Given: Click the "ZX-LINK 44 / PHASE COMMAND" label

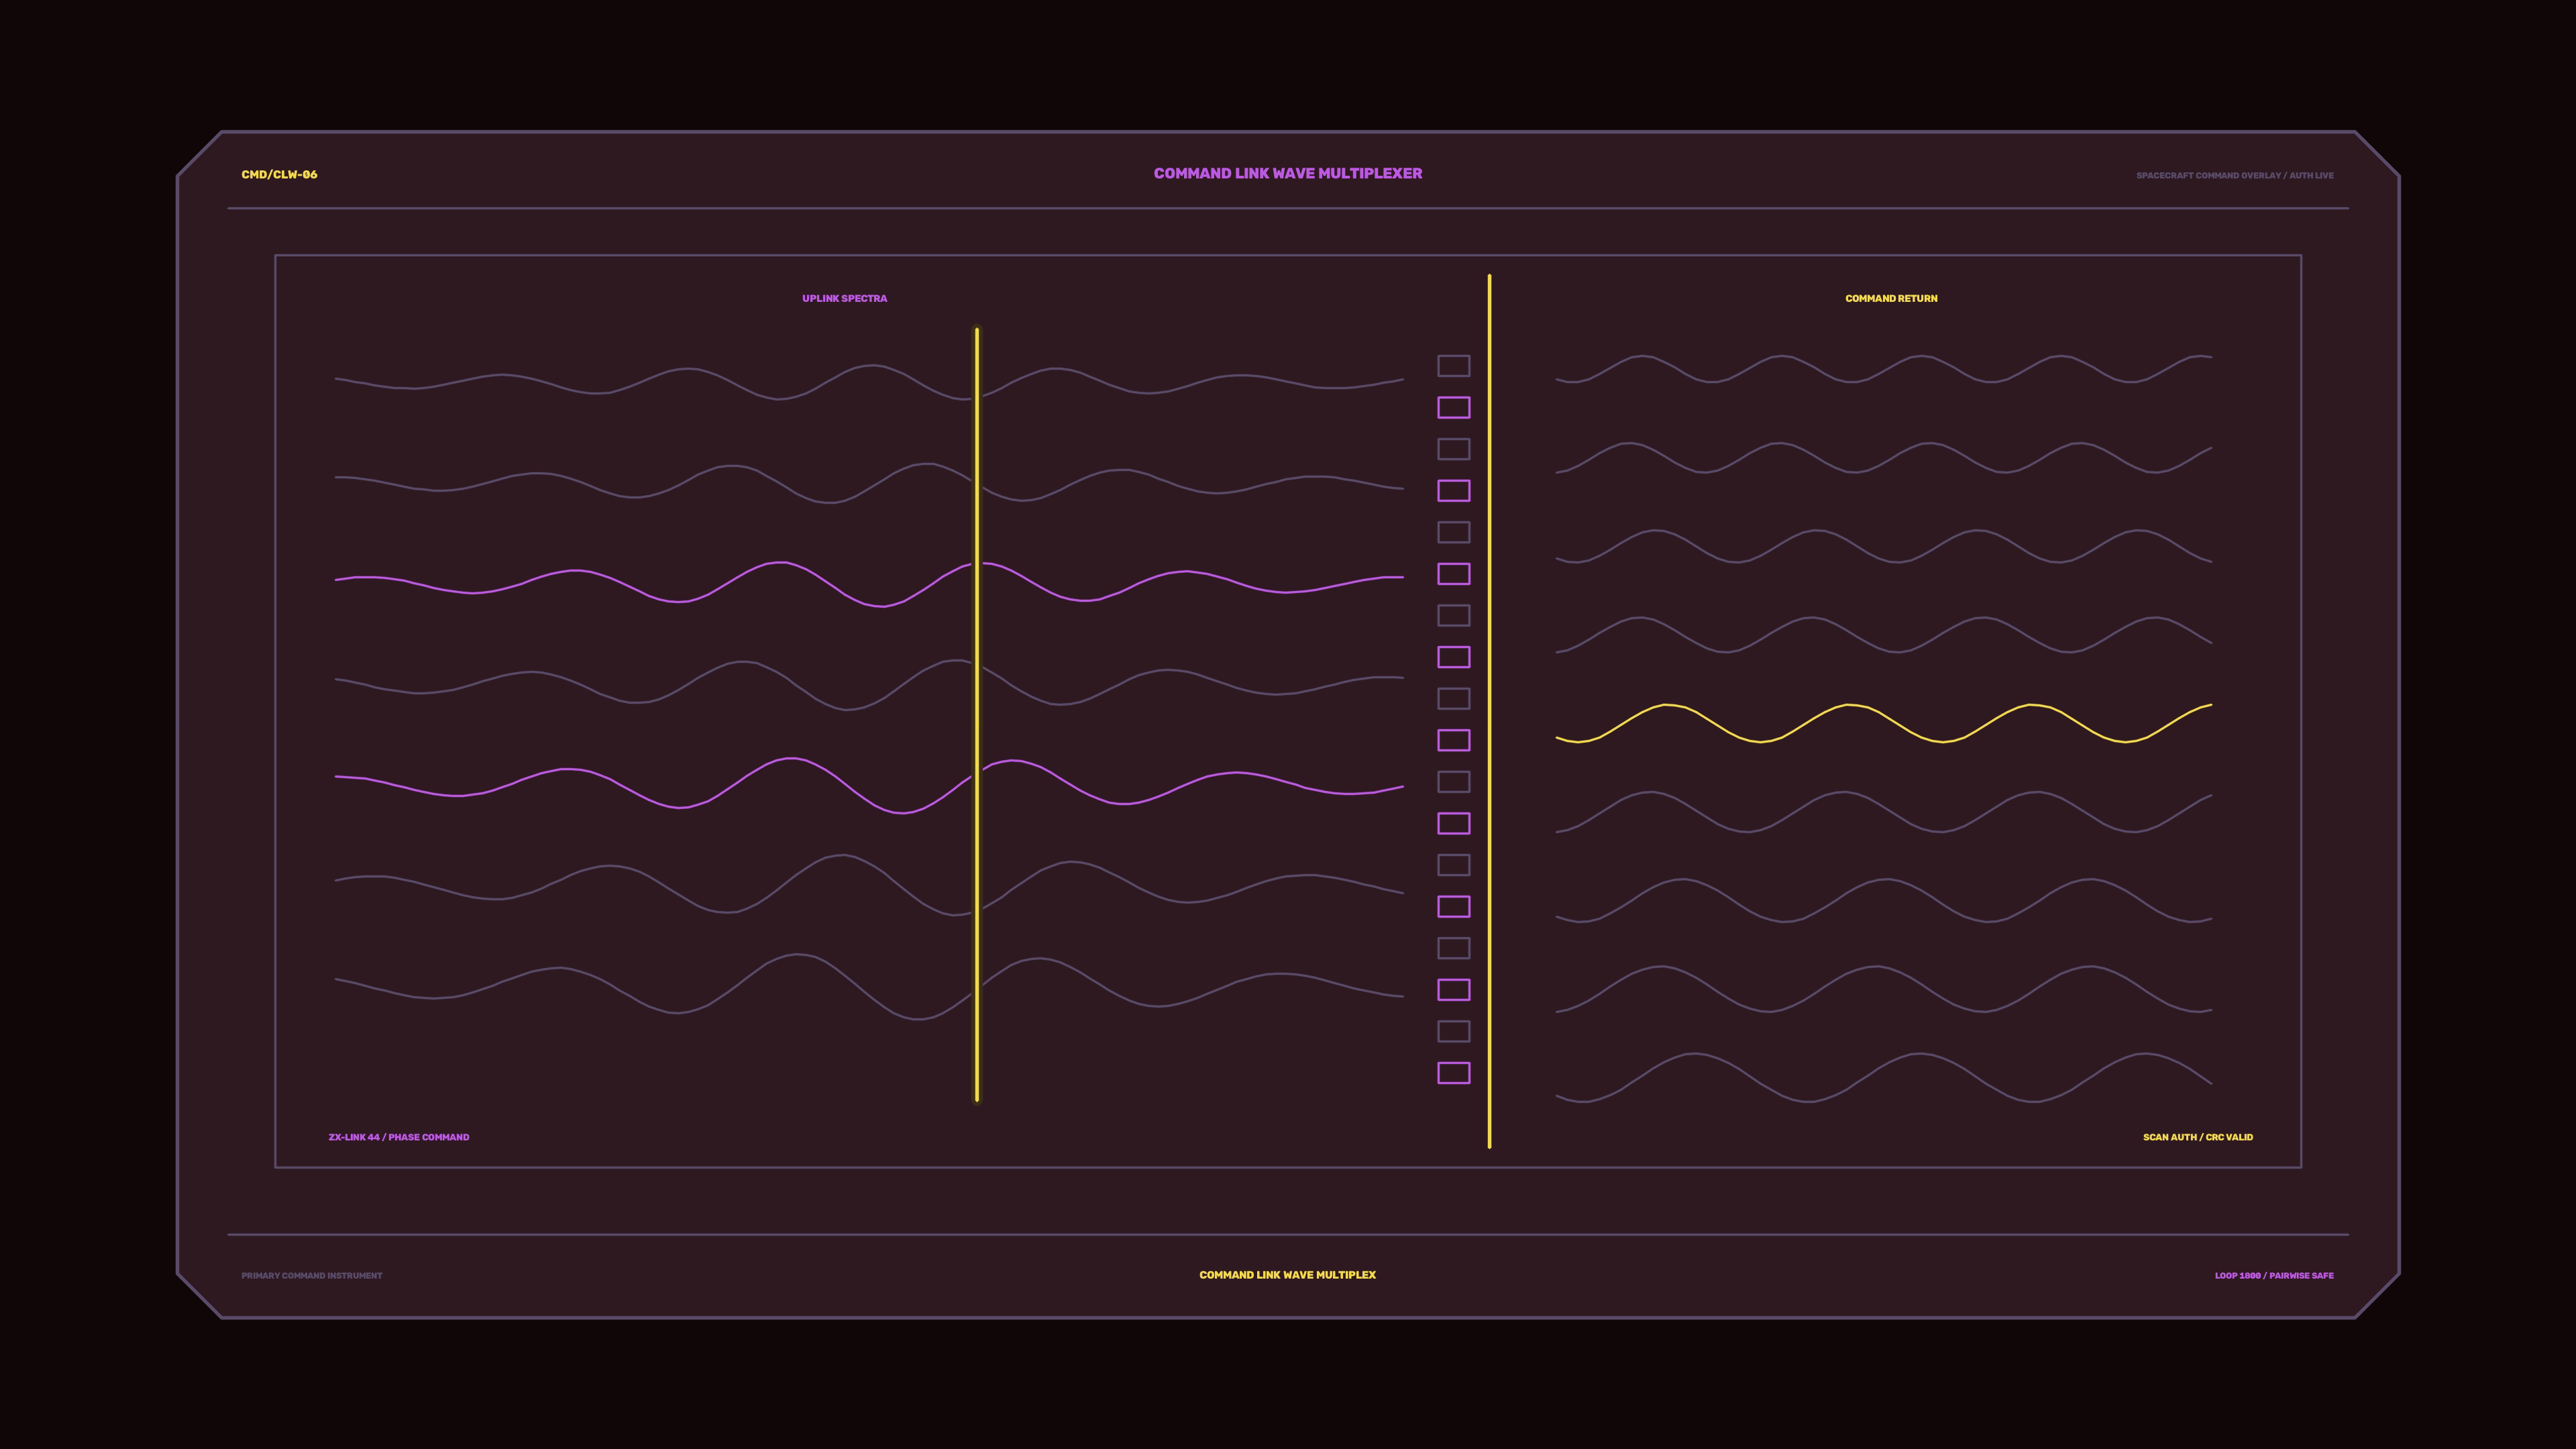Looking at the screenshot, I should [x=399, y=1137].
